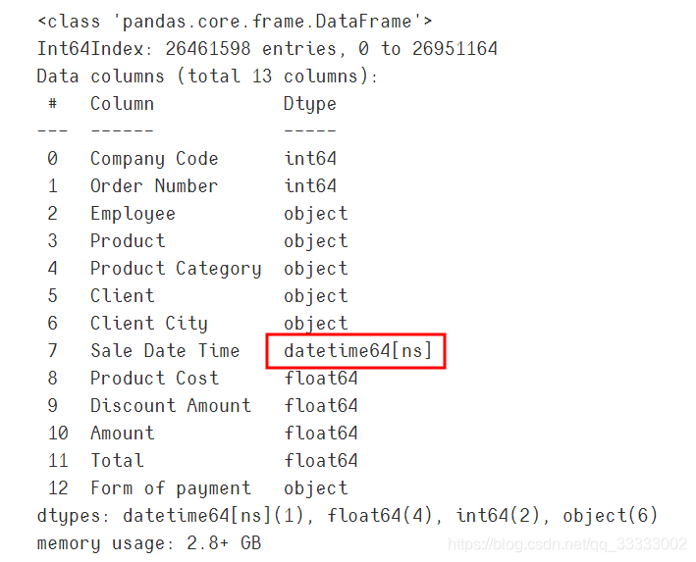This screenshot has width=696, height=562.
Task: Select the 'Order Number' column text
Action: click(x=154, y=185)
